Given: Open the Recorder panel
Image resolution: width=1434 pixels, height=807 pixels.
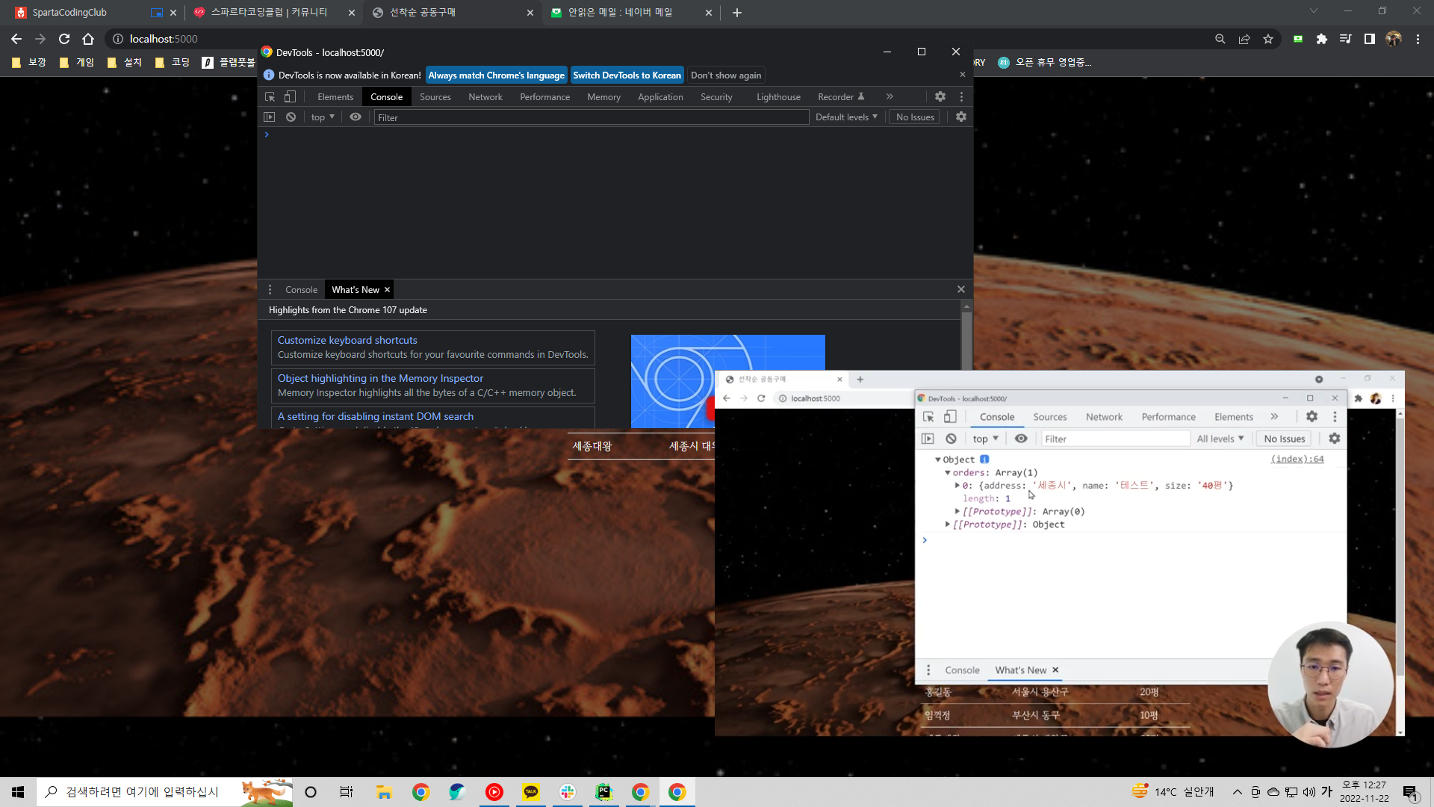Looking at the screenshot, I should tap(841, 97).
